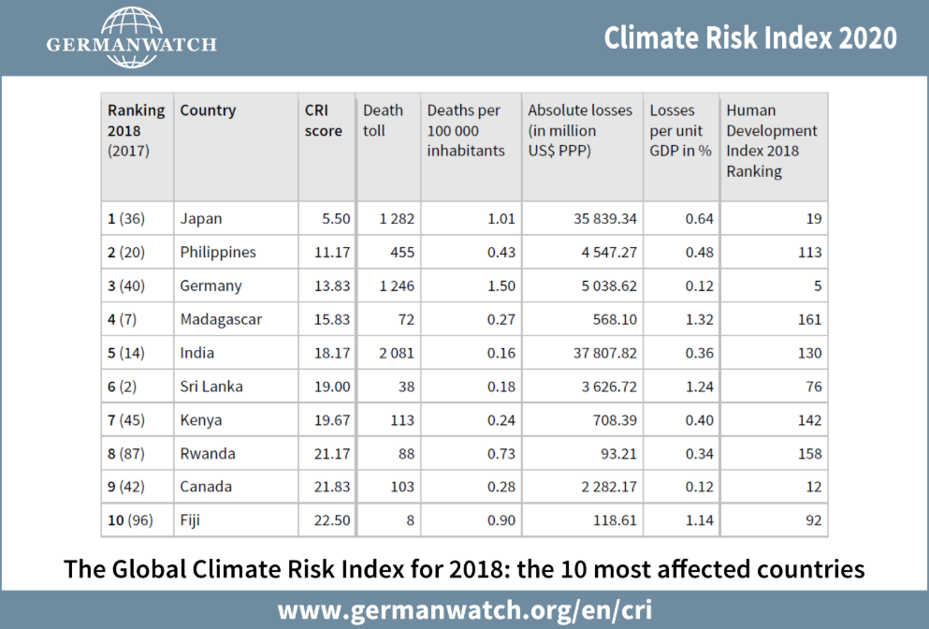
Task: Click the GERMANWATCH wordmark text
Action: (131, 44)
